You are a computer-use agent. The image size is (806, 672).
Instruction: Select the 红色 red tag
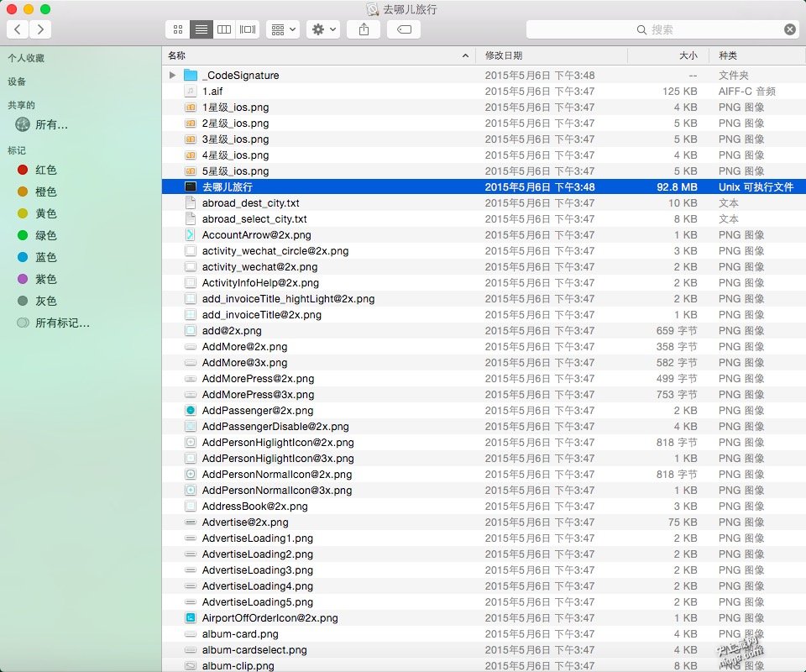(x=37, y=170)
